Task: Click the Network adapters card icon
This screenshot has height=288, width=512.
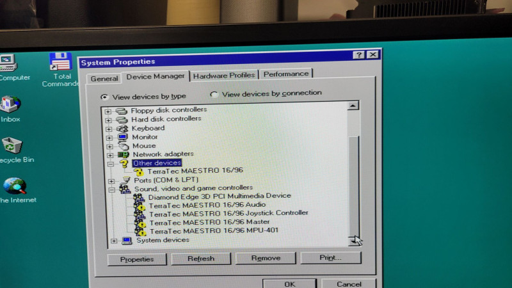Action: coord(124,154)
